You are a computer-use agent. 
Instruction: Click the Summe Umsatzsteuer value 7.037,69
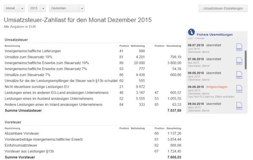pyautogui.click(x=174, y=110)
